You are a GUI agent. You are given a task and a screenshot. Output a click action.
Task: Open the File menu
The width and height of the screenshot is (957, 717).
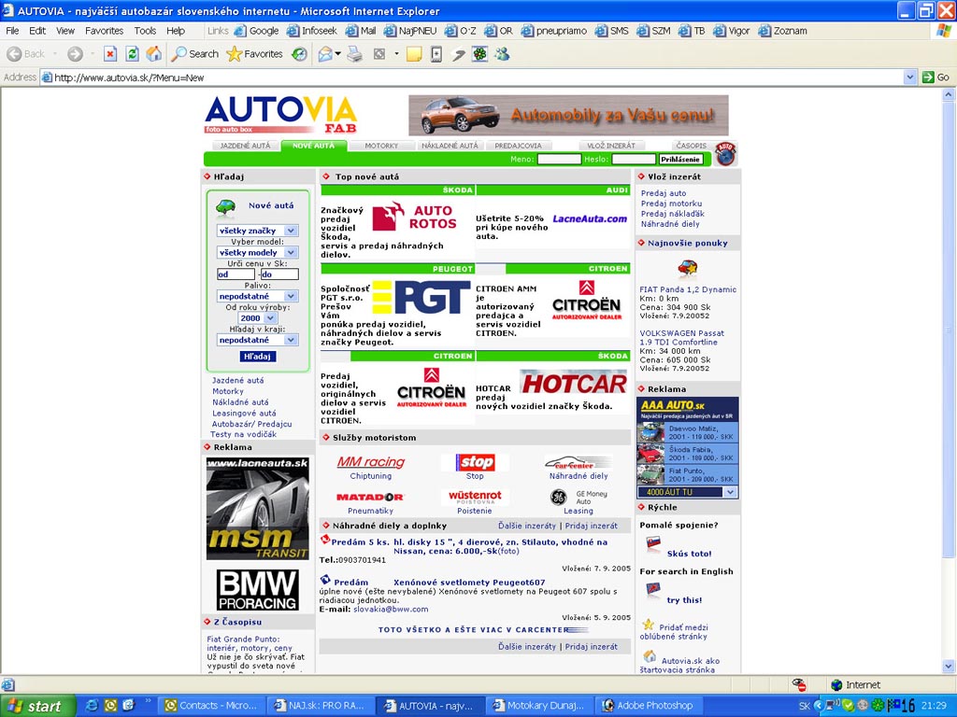[x=12, y=31]
